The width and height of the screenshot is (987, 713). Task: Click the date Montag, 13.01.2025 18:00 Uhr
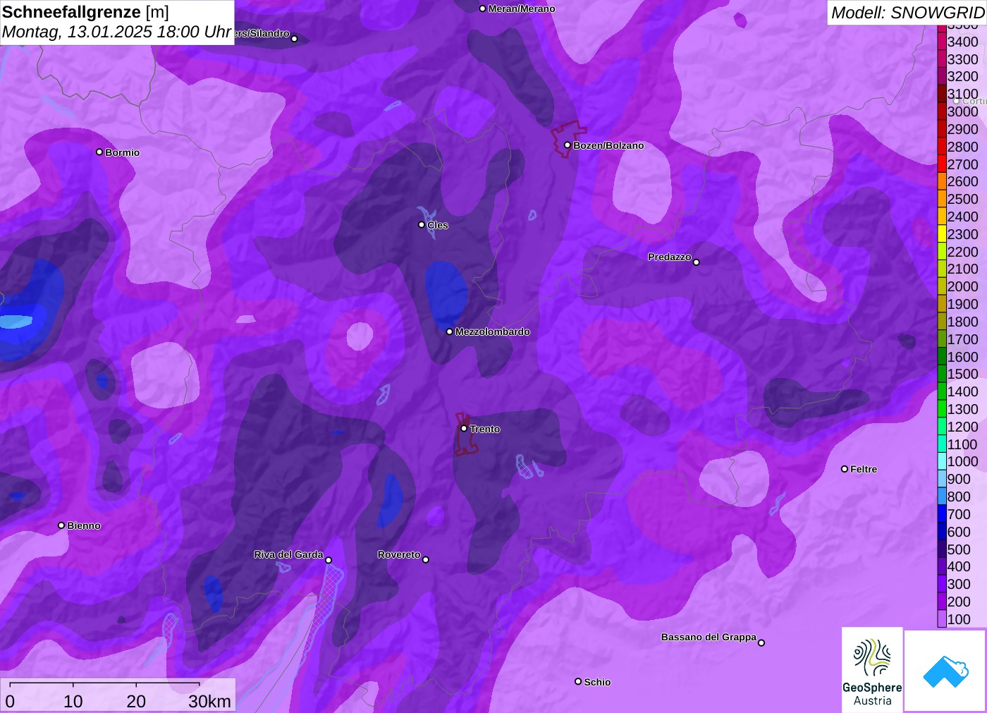click(x=116, y=32)
